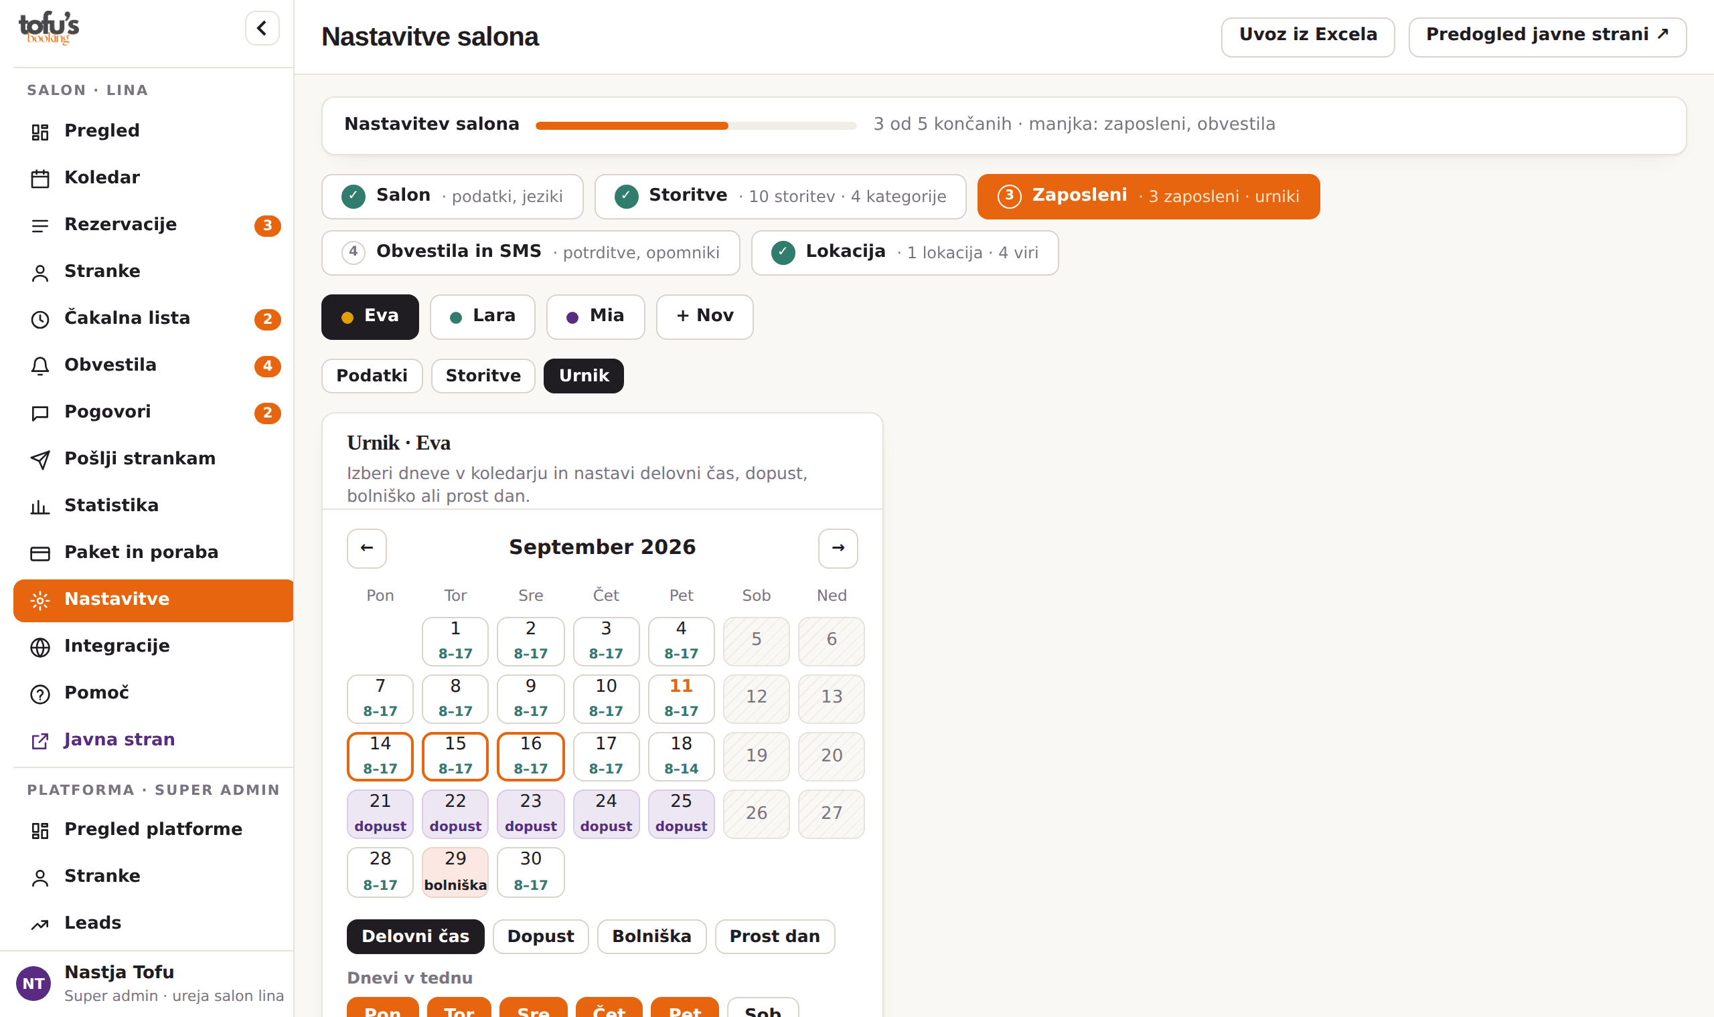Open Javna stran external link icon
The width and height of the screenshot is (1714, 1017).
coord(40,740)
